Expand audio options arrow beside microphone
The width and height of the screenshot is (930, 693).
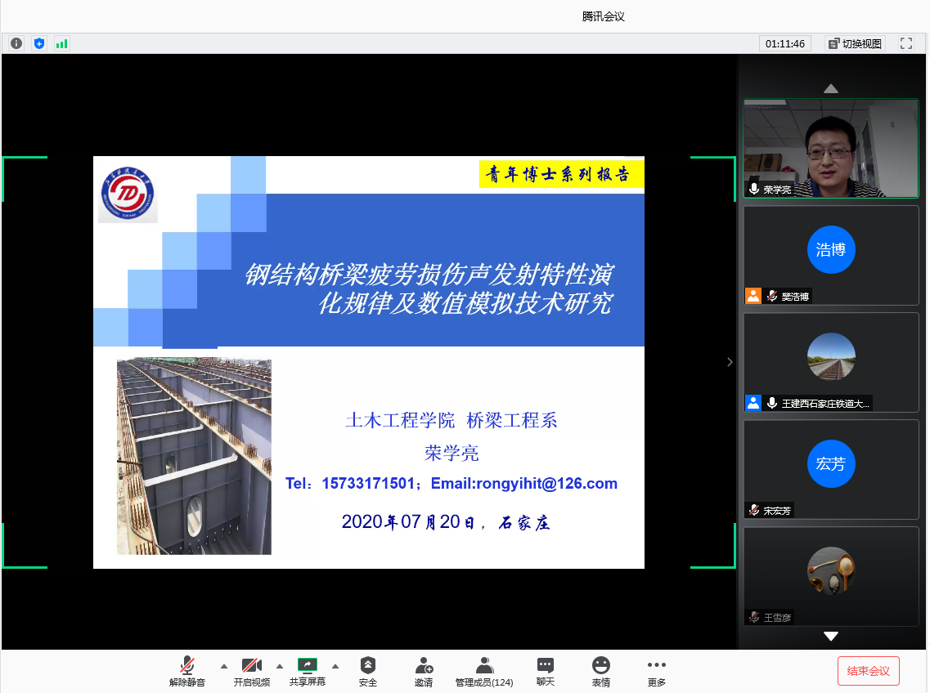coord(224,665)
